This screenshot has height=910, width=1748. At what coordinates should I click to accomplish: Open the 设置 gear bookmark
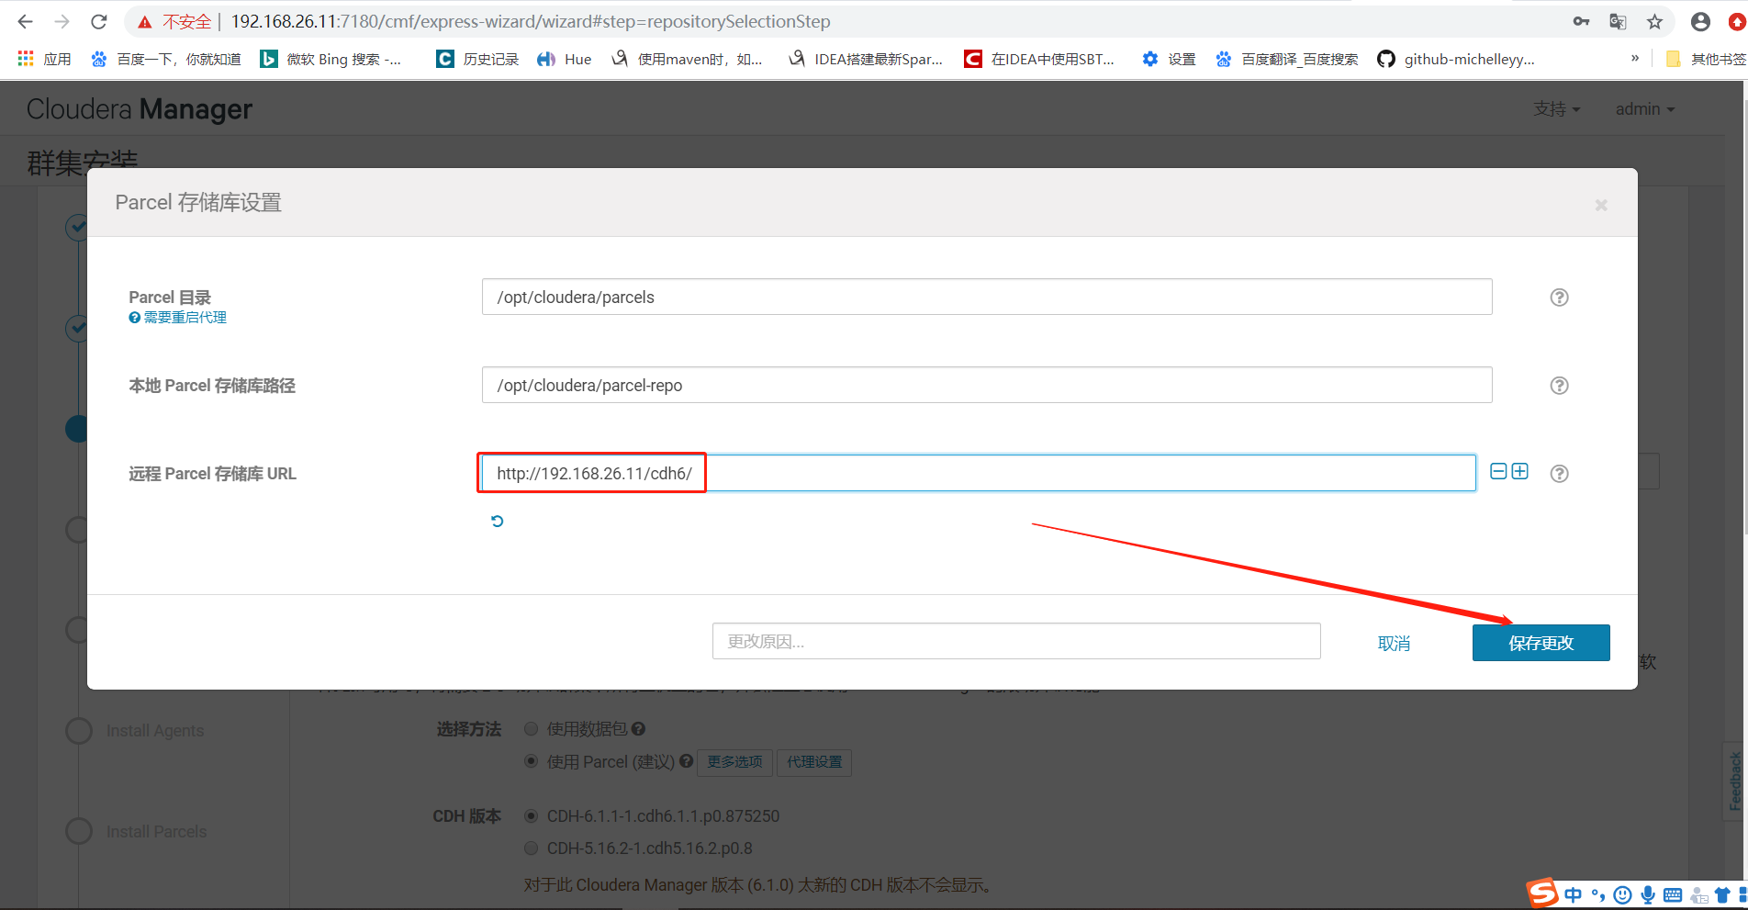coord(1169,59)
